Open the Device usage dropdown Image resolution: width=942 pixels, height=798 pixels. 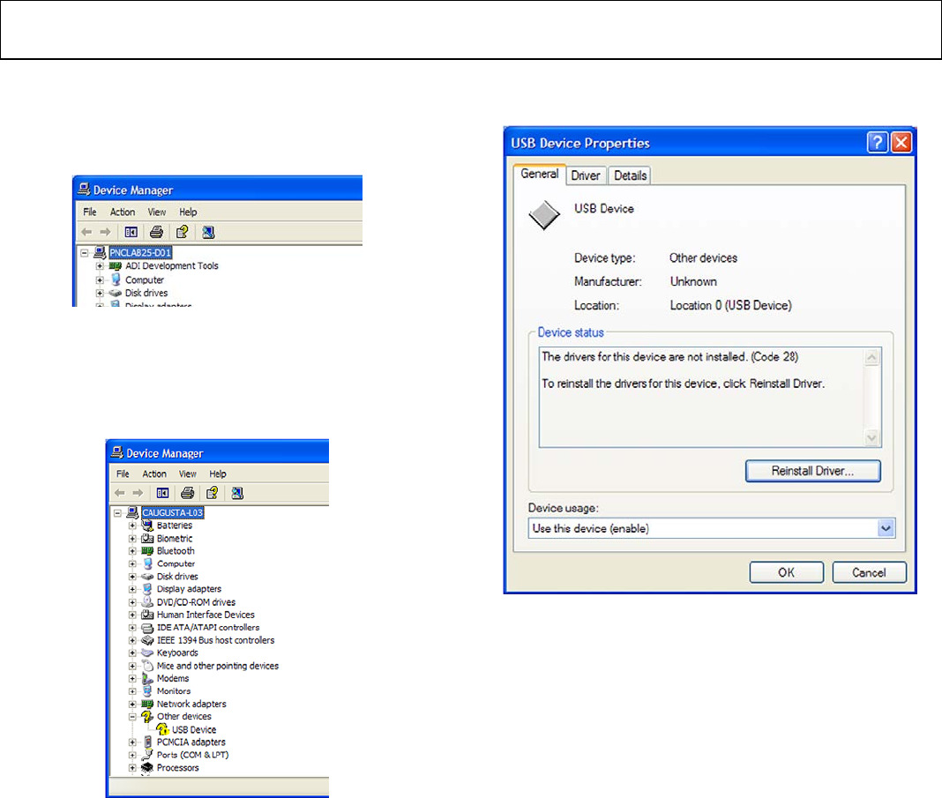coord(886,528)
